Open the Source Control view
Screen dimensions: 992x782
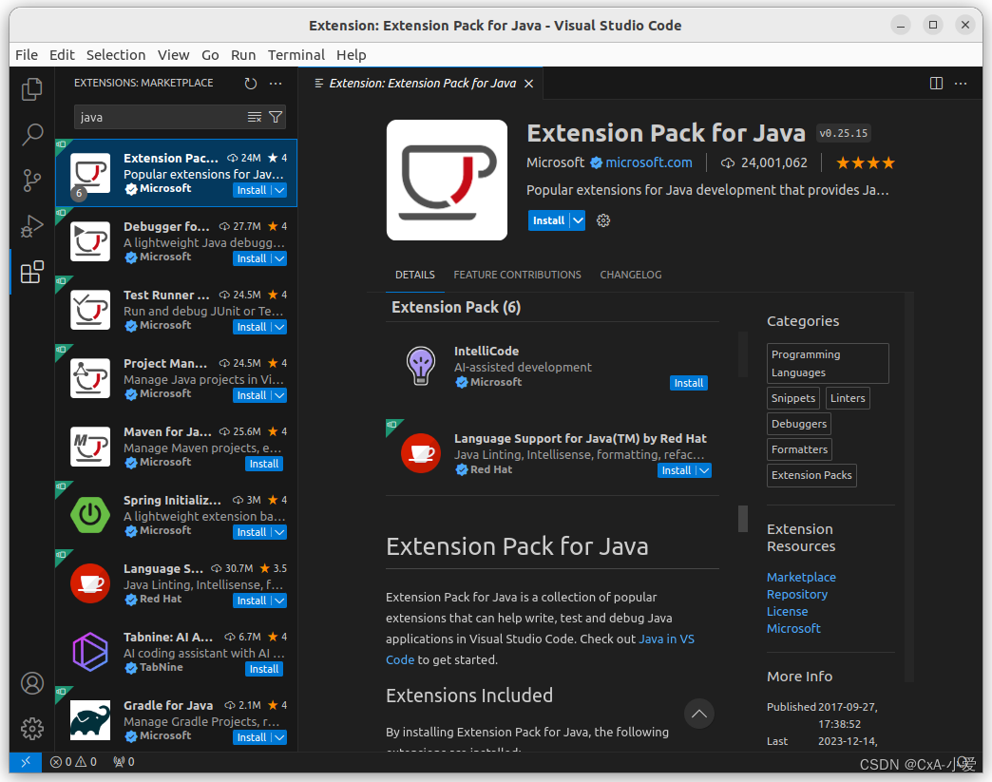click(x=31, y=181)
